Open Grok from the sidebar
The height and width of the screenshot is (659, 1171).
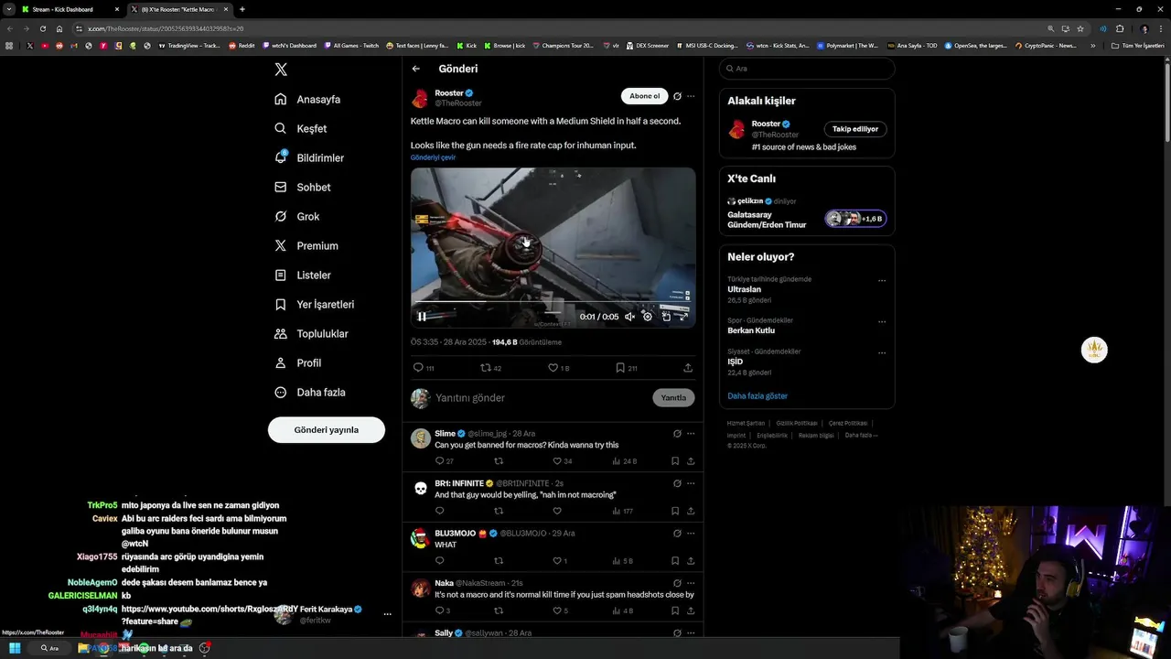[x=296, y=216]
